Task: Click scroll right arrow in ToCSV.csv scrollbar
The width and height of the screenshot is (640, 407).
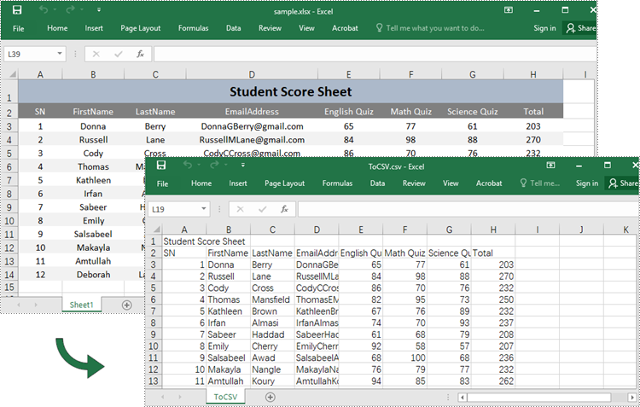Action: 631,398
